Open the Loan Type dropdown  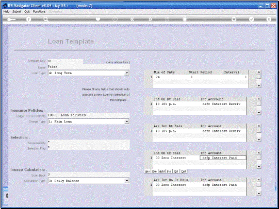click(127, 73)
